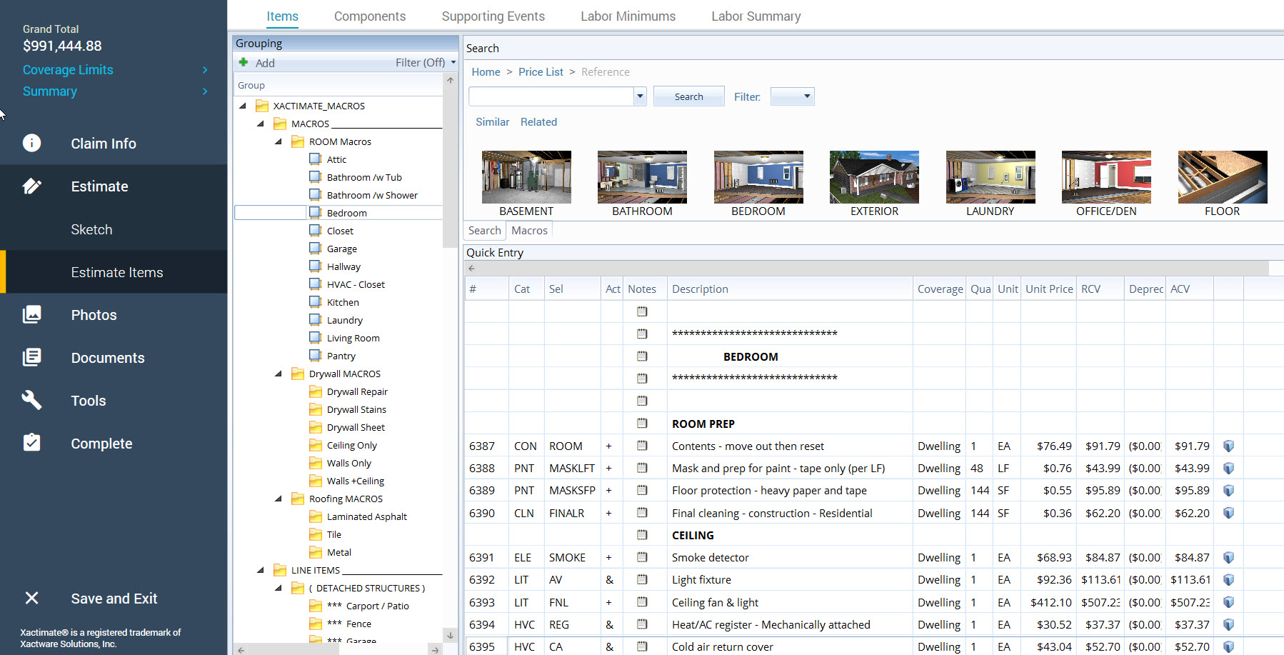The image size is (1284, 655).
Task: Click shield icon on Contents move out row
Action: click(1228, 446)
